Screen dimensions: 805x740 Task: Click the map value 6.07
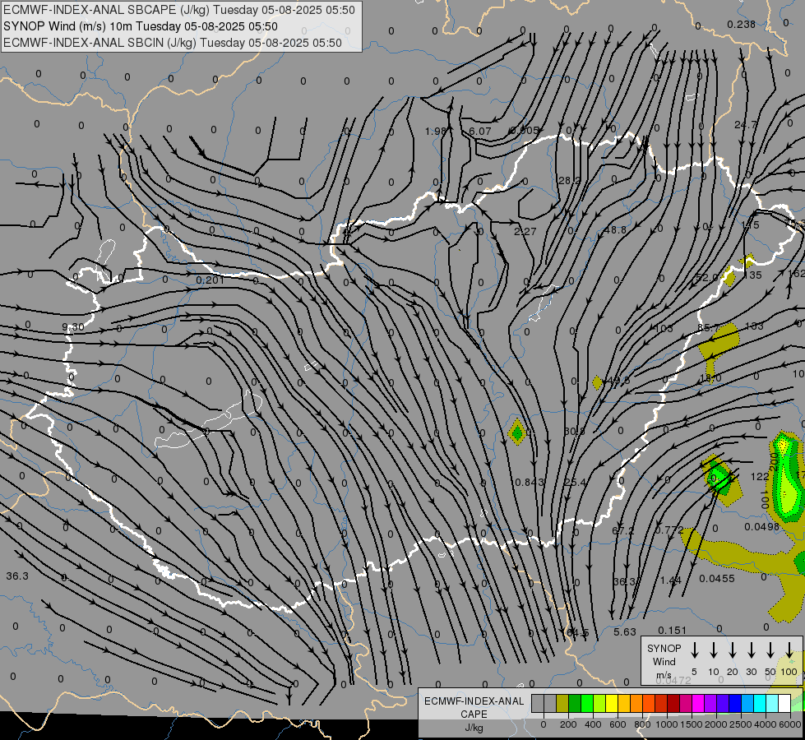point(480,131)
